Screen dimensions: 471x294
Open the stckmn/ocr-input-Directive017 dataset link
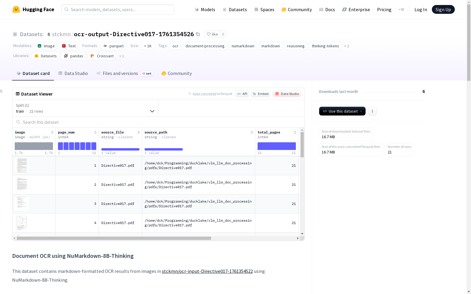(207, 271)
